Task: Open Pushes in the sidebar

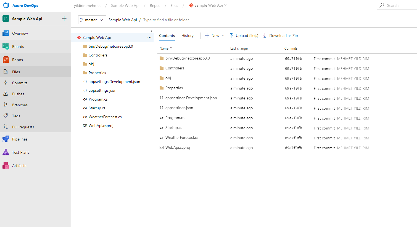Action: [35, 94]
